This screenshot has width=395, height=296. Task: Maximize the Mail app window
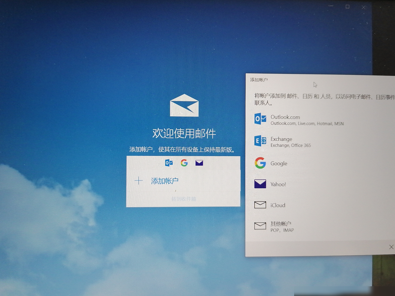pos(347,6)
